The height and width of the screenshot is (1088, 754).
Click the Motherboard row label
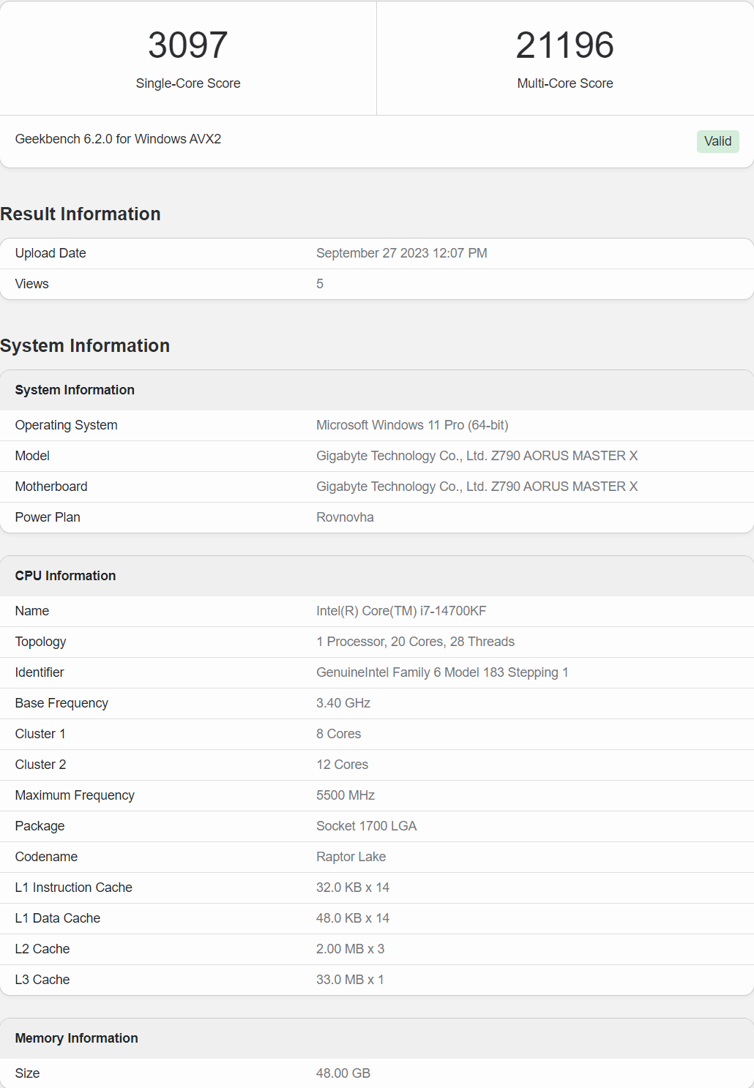[51, 487]
